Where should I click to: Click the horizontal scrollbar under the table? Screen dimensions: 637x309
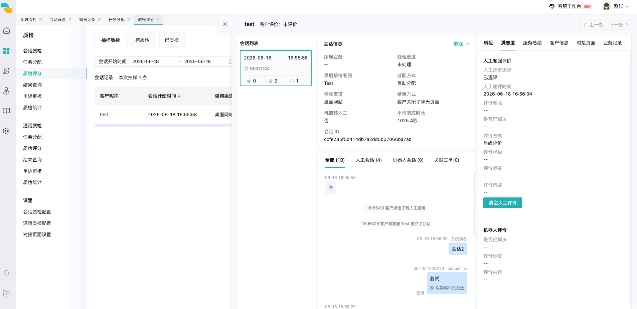point(163,125)
